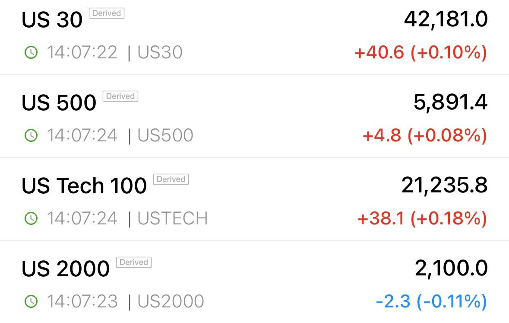Click the 5,891.4 price value

click(x=451, y=102)
